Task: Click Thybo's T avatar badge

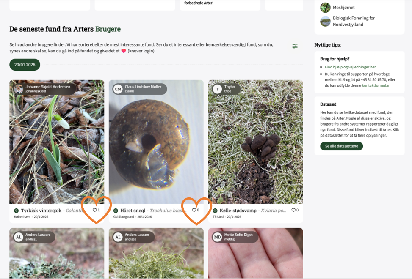Action: coord(217,89)
